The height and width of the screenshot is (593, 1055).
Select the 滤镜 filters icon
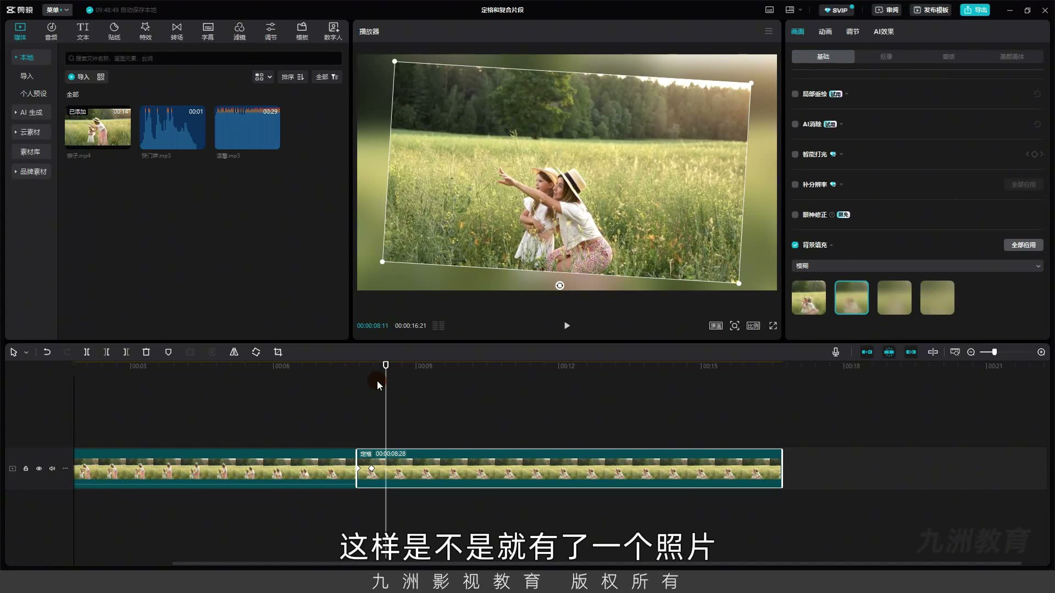click(239, 31)
